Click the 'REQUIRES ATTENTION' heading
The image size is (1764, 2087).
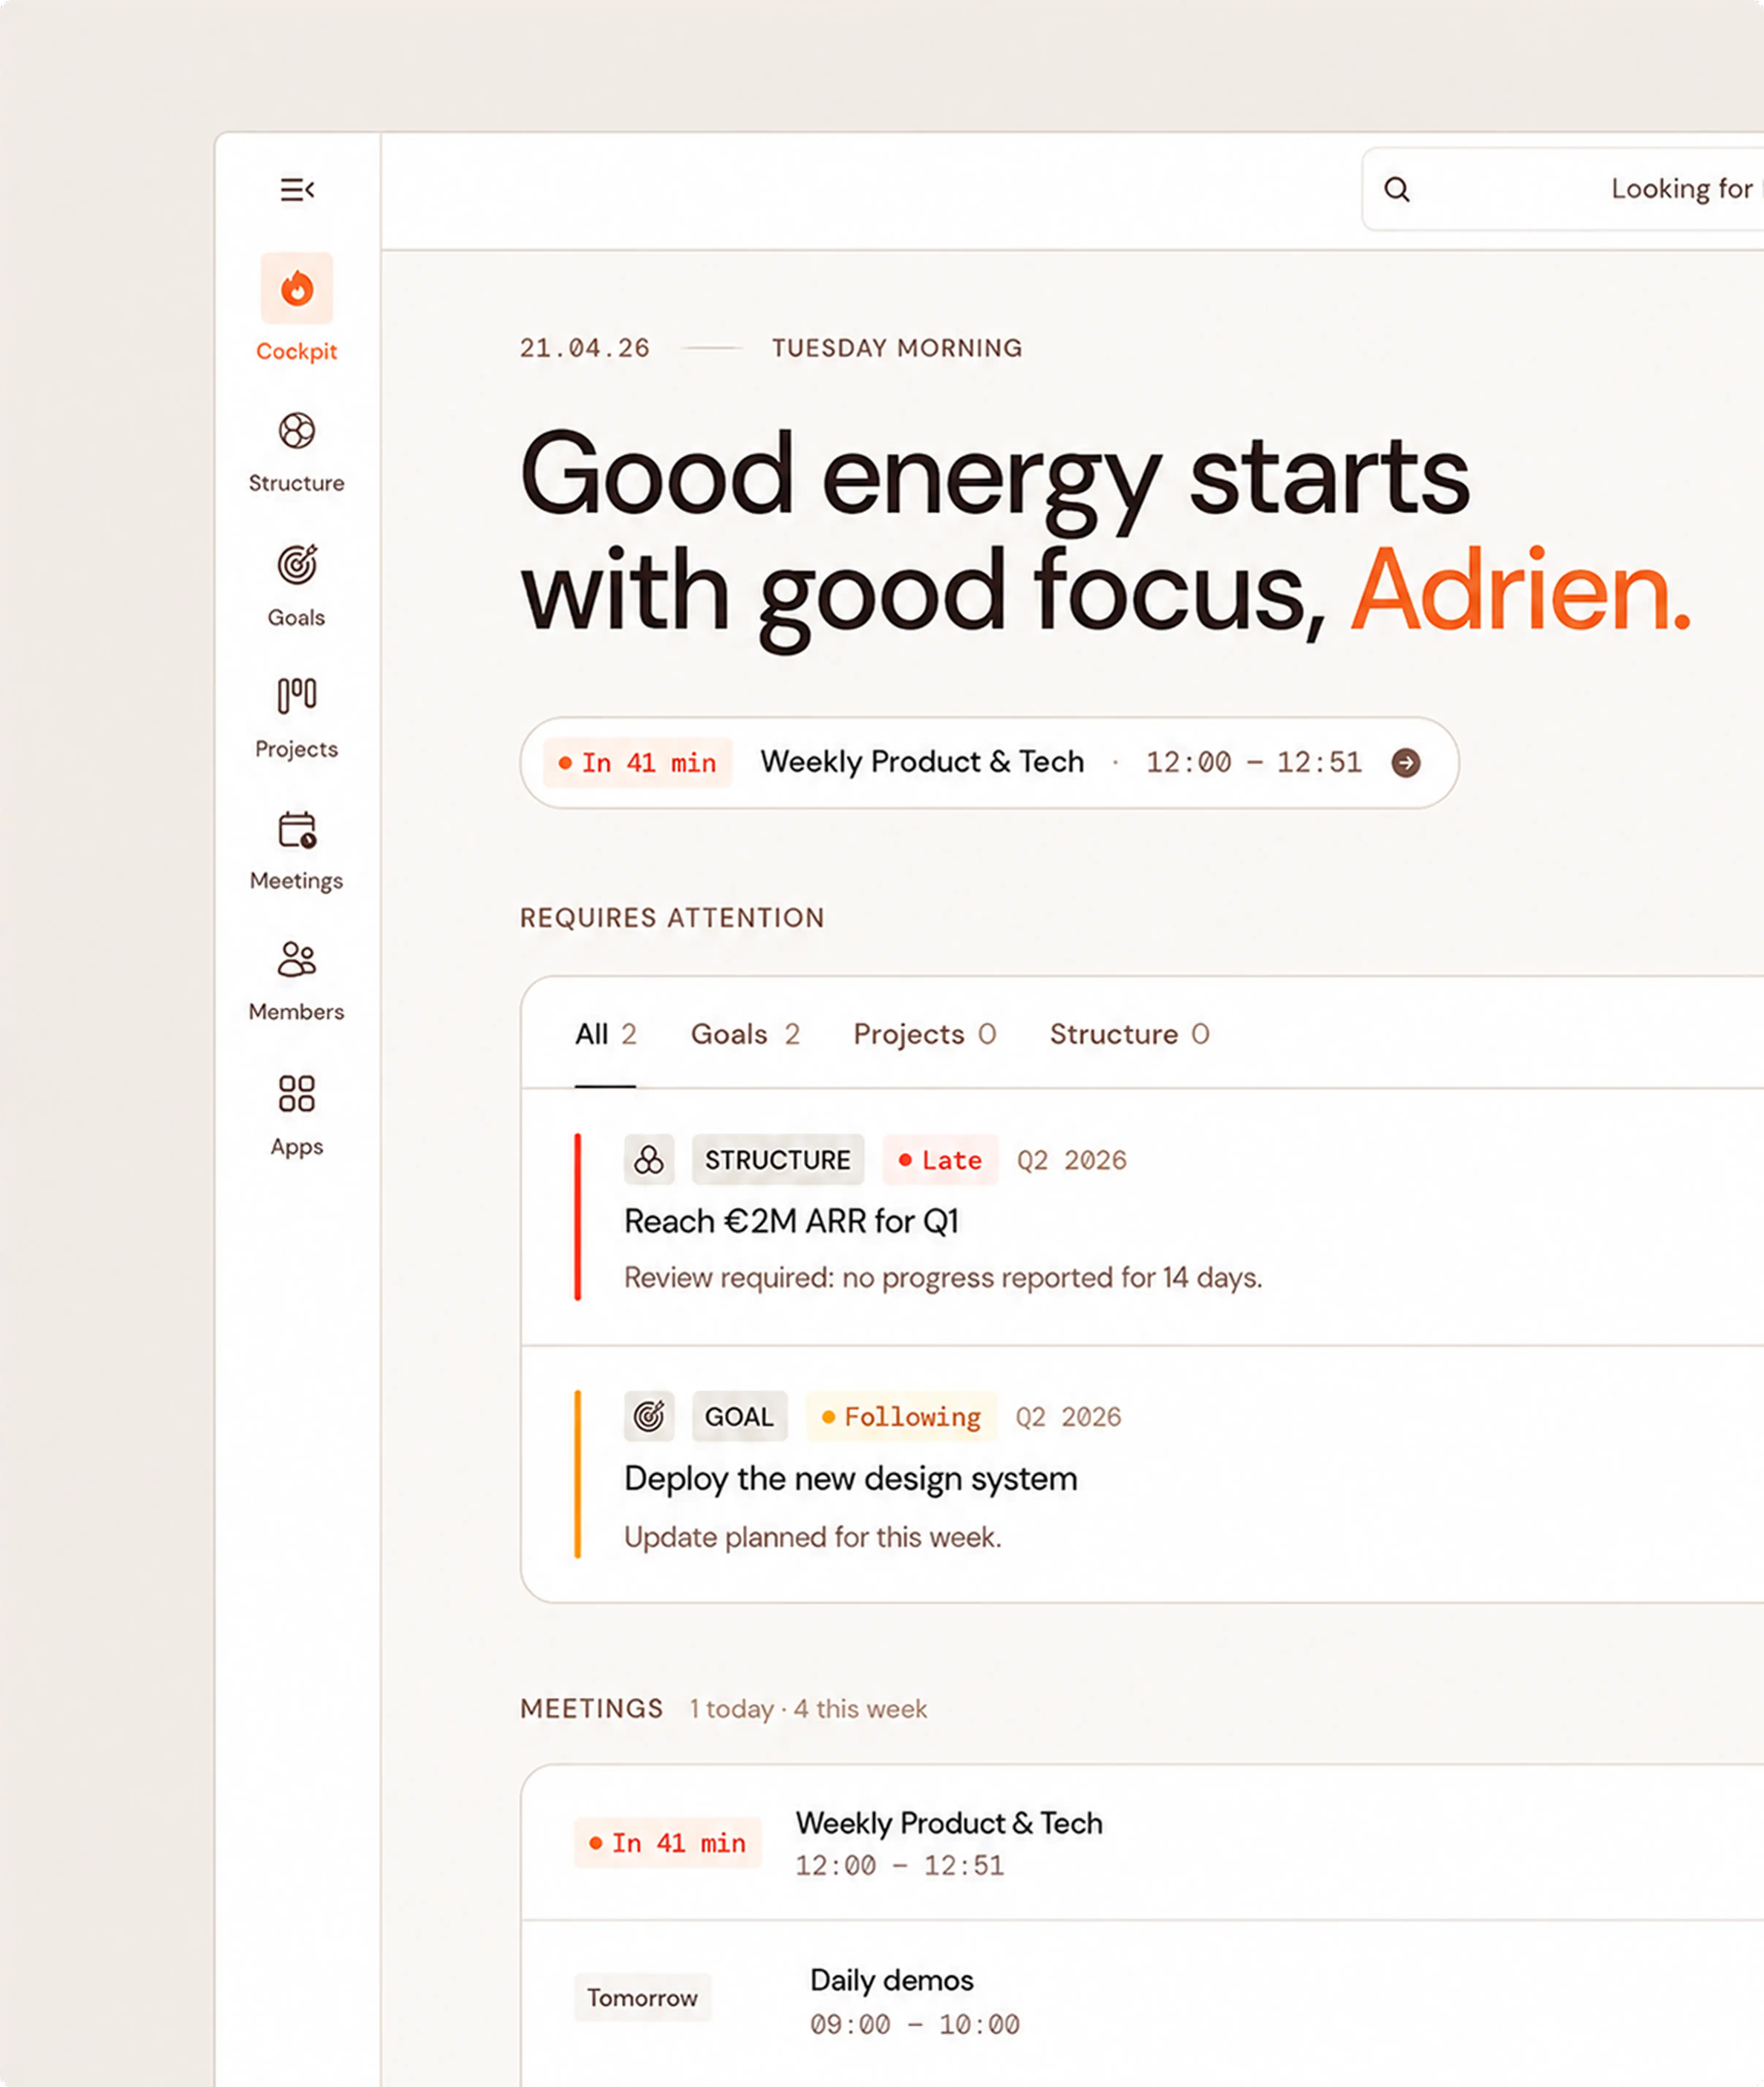click(672, 918)
